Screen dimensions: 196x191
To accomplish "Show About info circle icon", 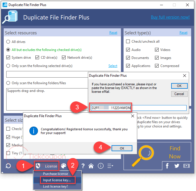I will coord(101,166).
